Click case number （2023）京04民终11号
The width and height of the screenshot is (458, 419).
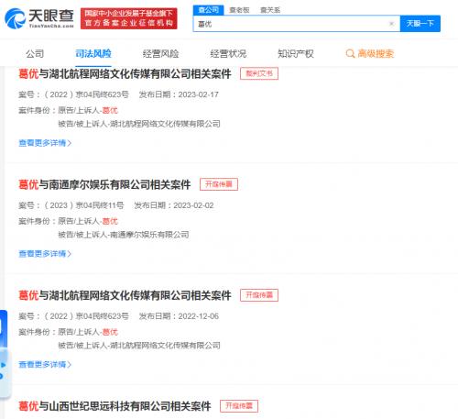tap(84, 205)
